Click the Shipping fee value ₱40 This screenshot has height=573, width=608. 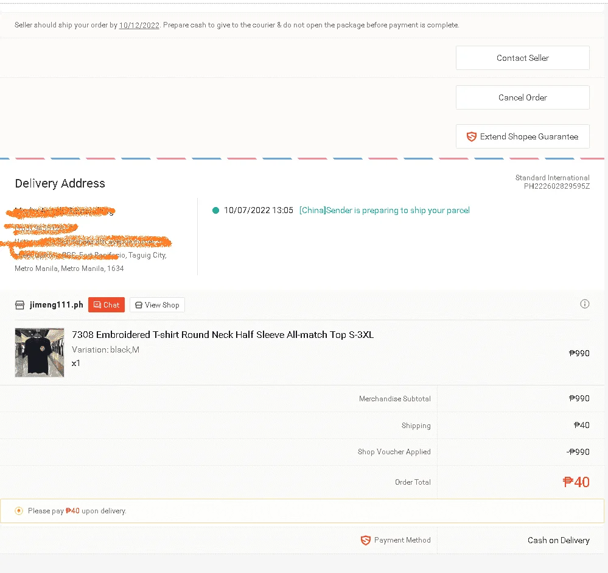[x=581, y=425]
